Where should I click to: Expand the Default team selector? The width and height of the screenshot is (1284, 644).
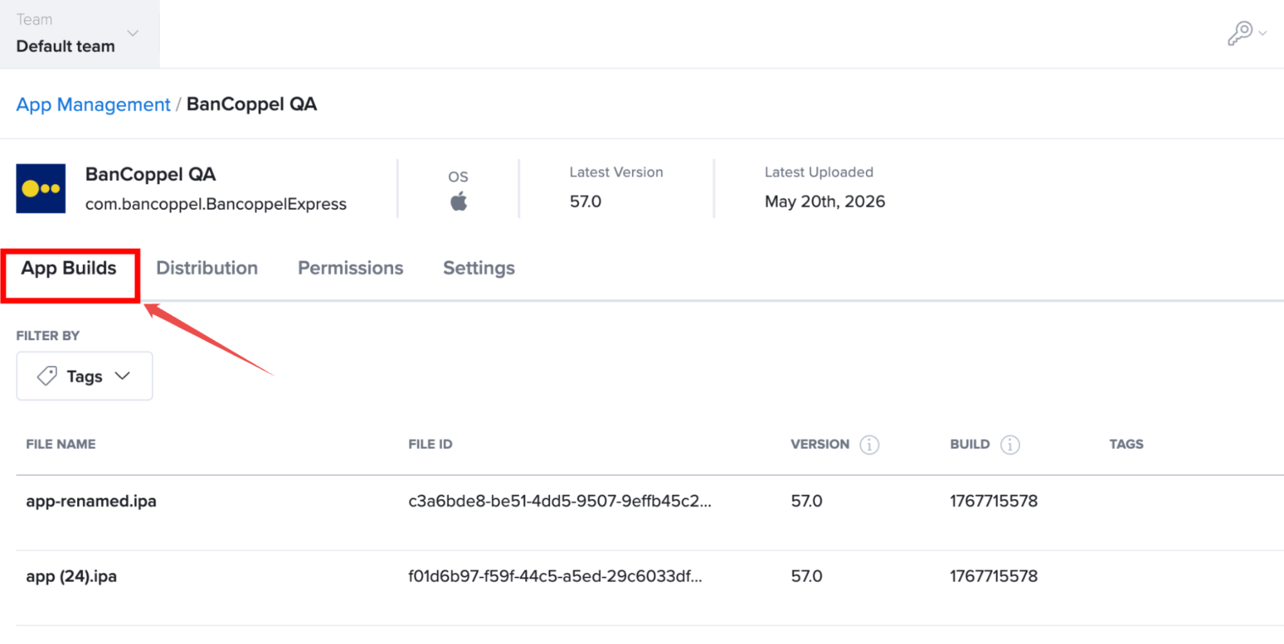(x=80, y=34)
